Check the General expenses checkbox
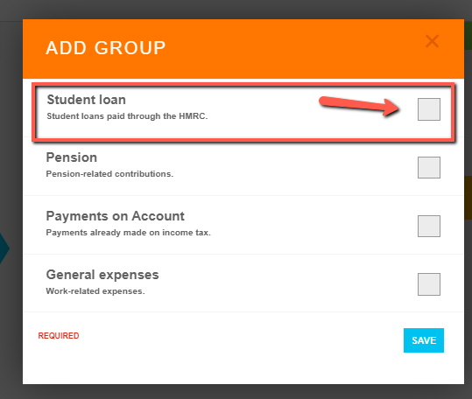 point(429,284)
